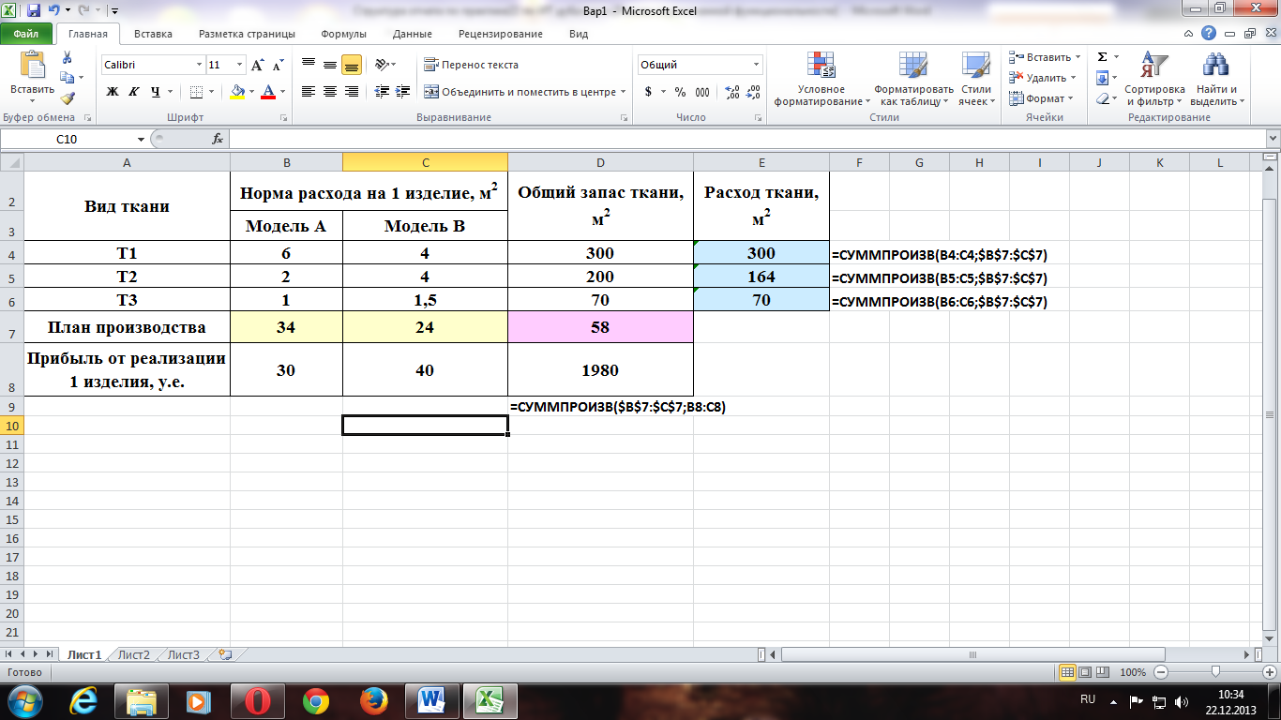Align text left
The width and height of the screenshot is (1281, 720).
point(309,92)
